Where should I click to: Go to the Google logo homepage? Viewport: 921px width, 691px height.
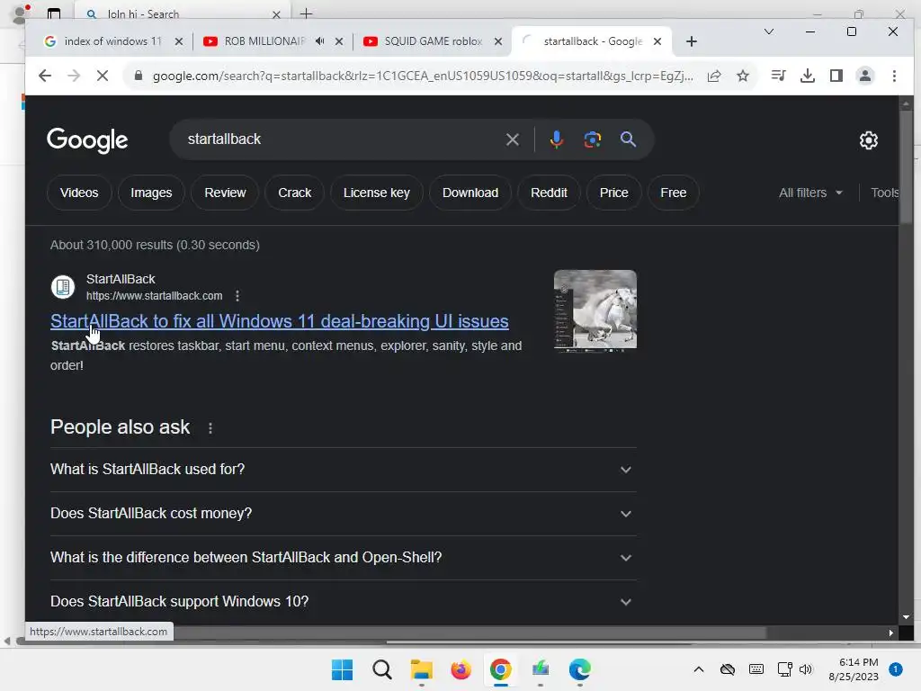point(87,140)
